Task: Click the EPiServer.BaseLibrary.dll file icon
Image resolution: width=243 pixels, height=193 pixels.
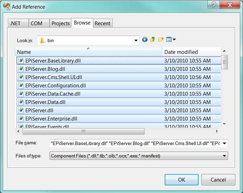Action: (21, 61)
